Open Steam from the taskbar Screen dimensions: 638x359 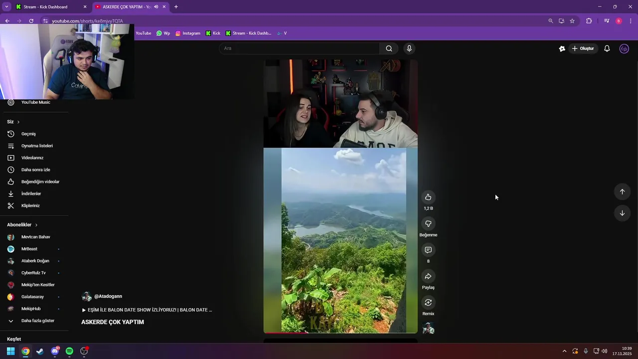(x=40, y=351)
